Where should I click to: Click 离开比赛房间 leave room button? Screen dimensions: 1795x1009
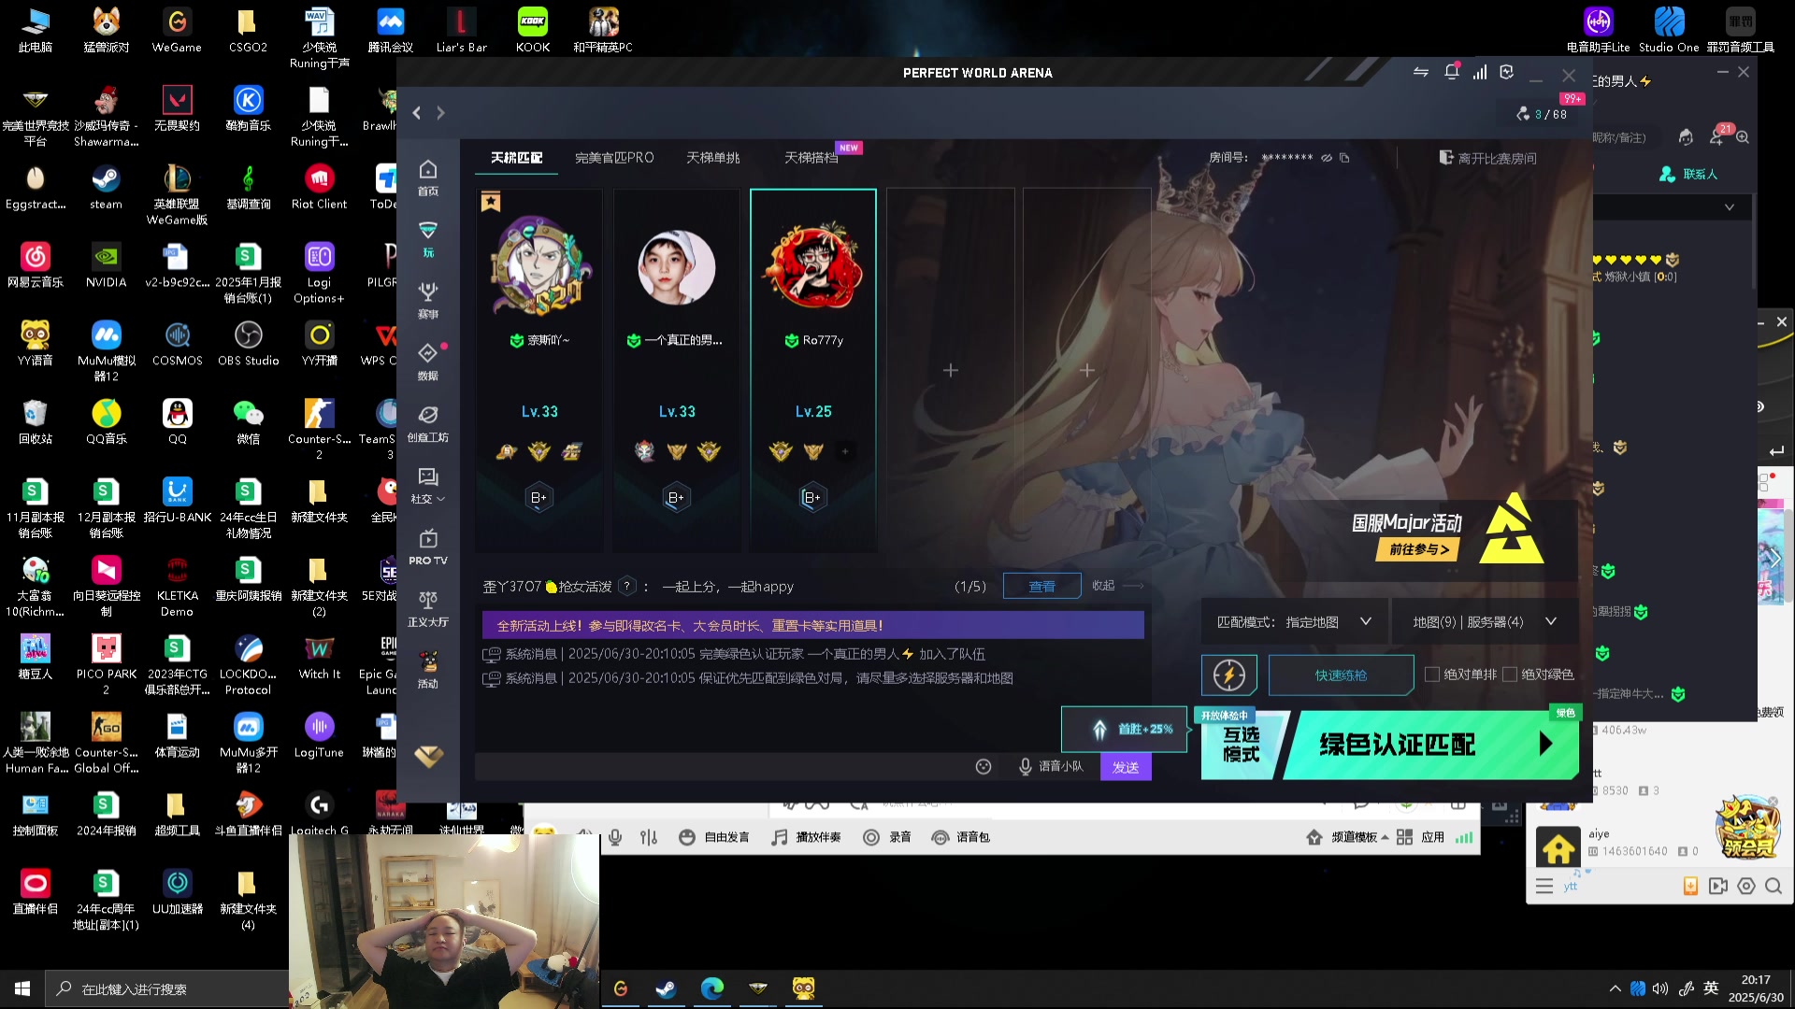tap(1487, 158)
